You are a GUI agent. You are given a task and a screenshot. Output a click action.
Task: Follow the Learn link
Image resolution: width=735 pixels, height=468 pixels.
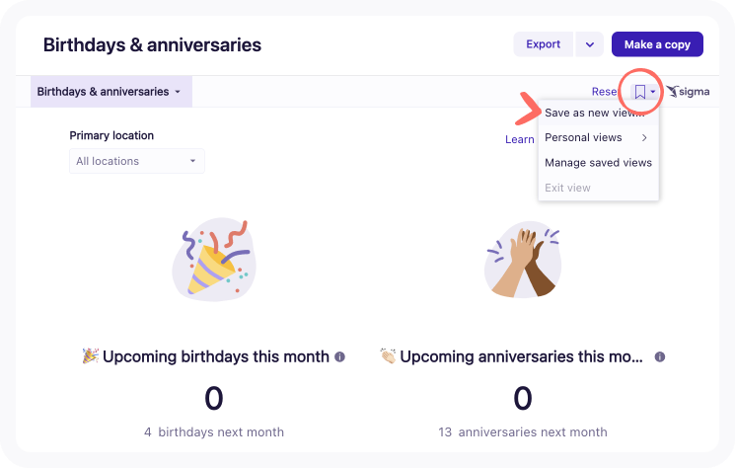tap(519, 139)
